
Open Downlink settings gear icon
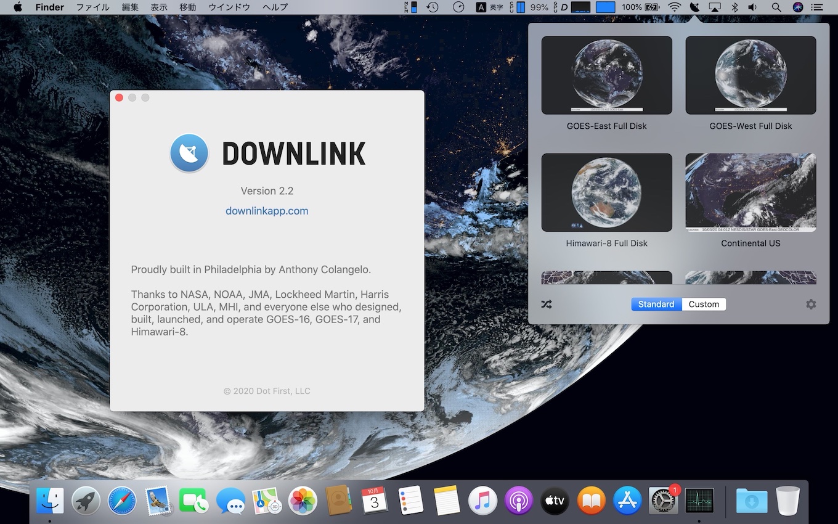(811, 305)
